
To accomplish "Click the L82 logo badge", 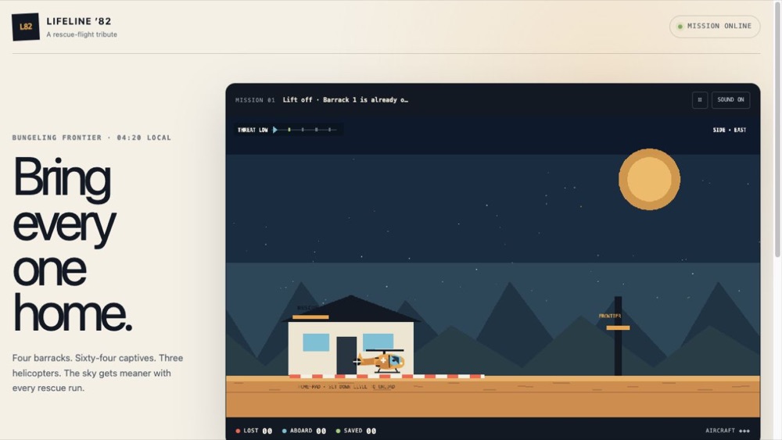I will tap(26, 27).
